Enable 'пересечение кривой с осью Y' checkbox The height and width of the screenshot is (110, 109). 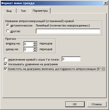(x=5, y=60)
